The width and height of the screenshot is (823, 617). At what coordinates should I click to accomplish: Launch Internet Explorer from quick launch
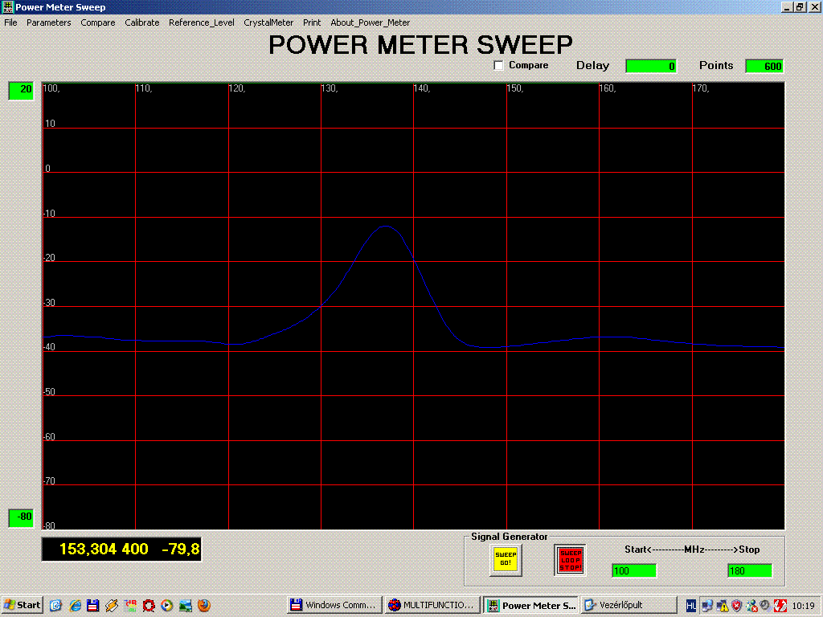pos(75,606)
